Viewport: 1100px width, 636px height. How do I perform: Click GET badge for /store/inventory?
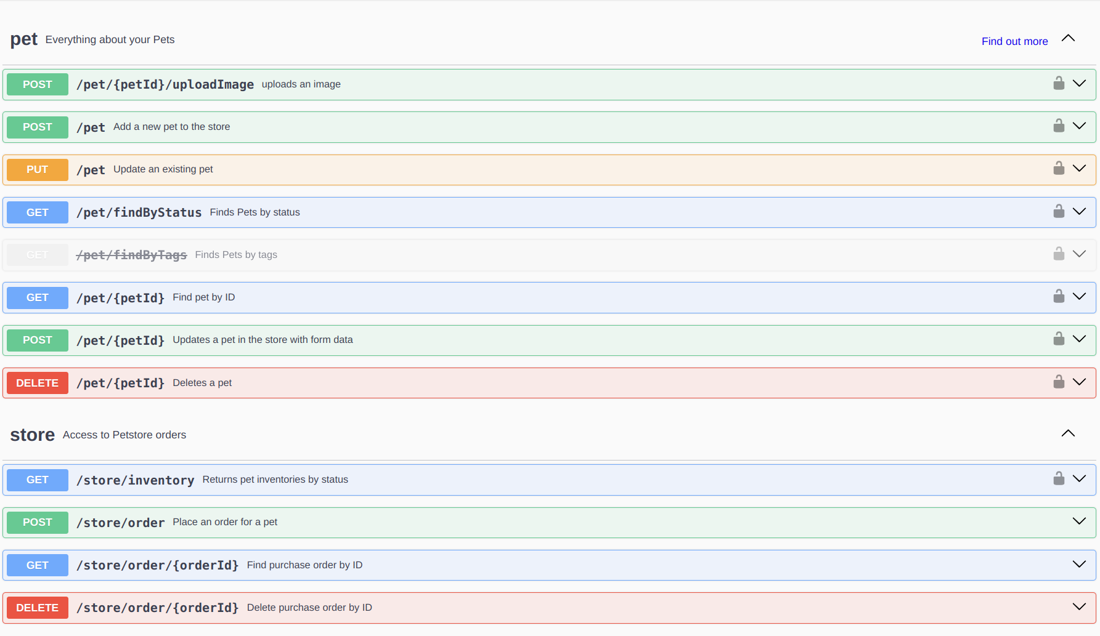38,480
